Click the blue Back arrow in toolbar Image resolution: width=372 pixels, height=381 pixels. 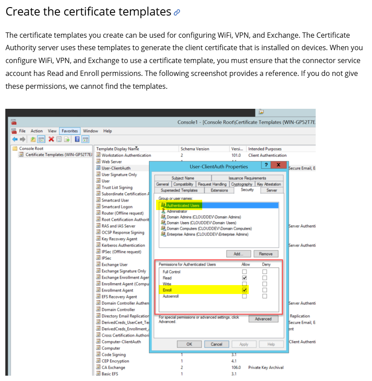coord(14,139)
